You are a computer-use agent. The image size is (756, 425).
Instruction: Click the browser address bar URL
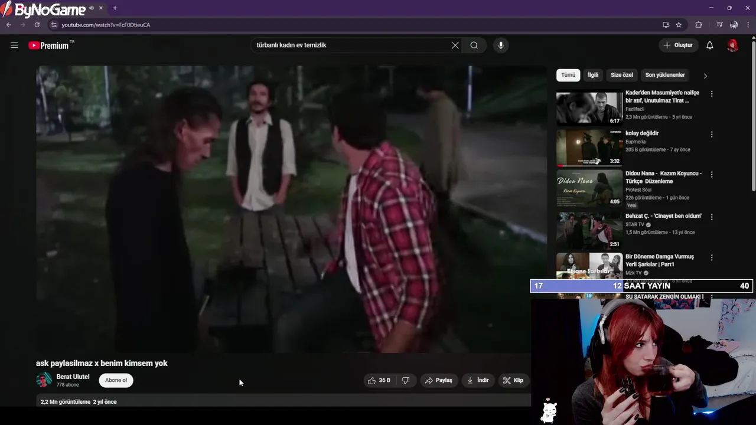(106, 25)
